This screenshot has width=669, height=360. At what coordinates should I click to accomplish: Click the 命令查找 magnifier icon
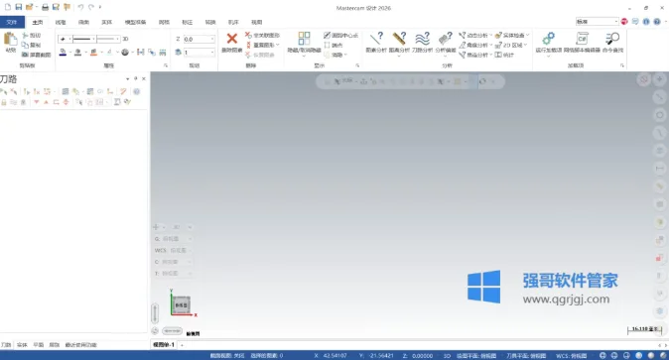click(612, 39)
